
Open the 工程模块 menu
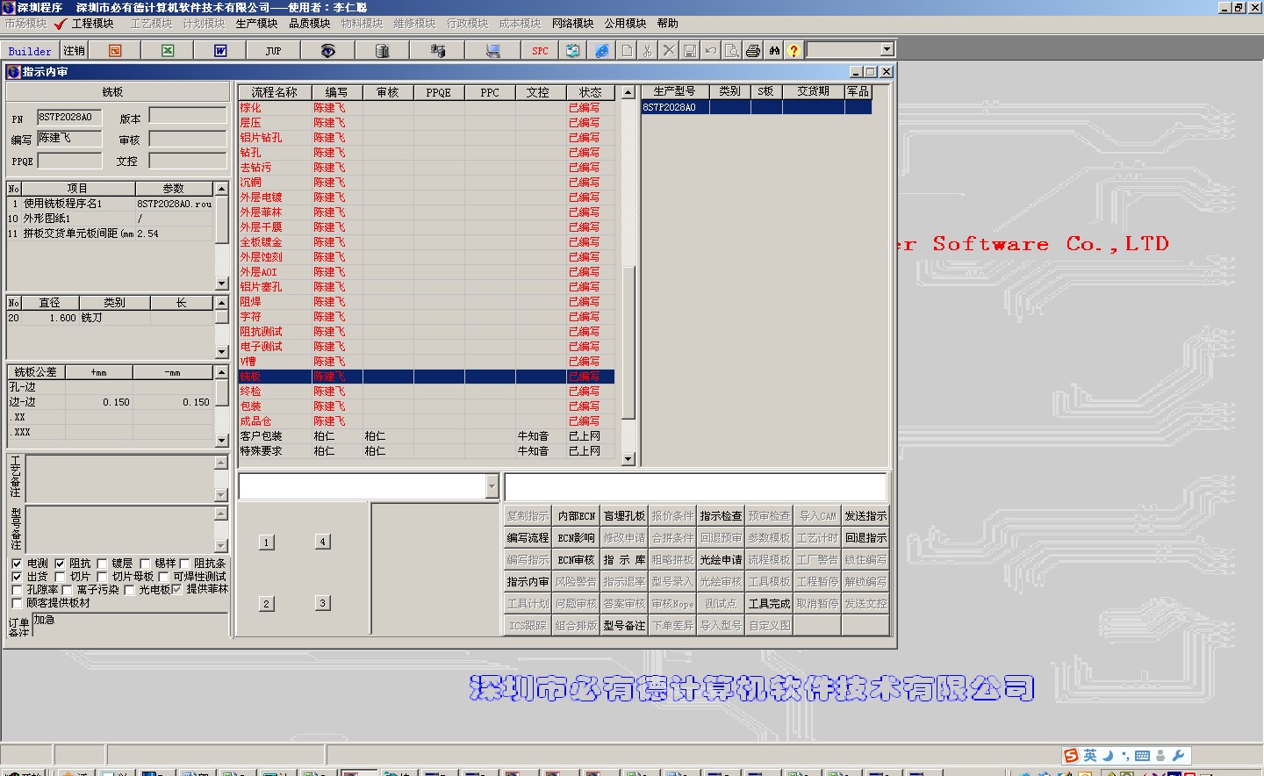(92, 24)
